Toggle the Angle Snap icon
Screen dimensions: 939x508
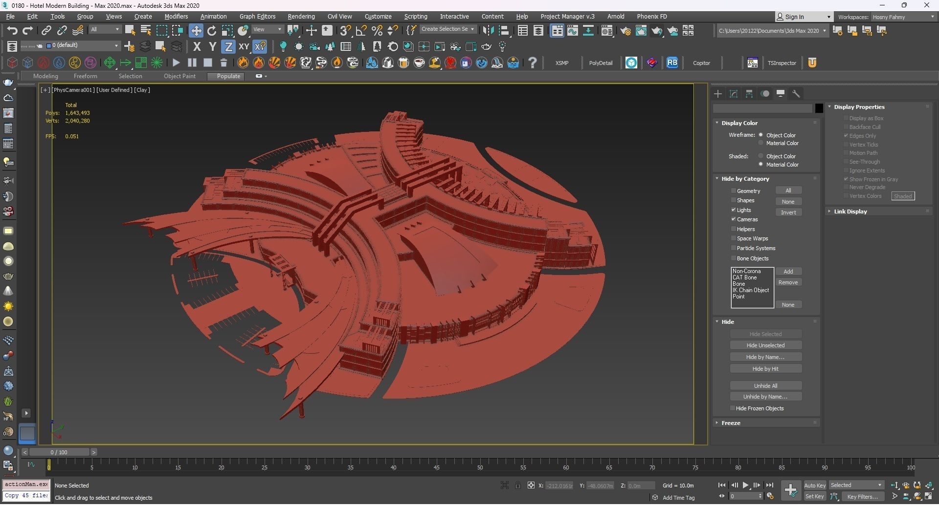(361, 31)
